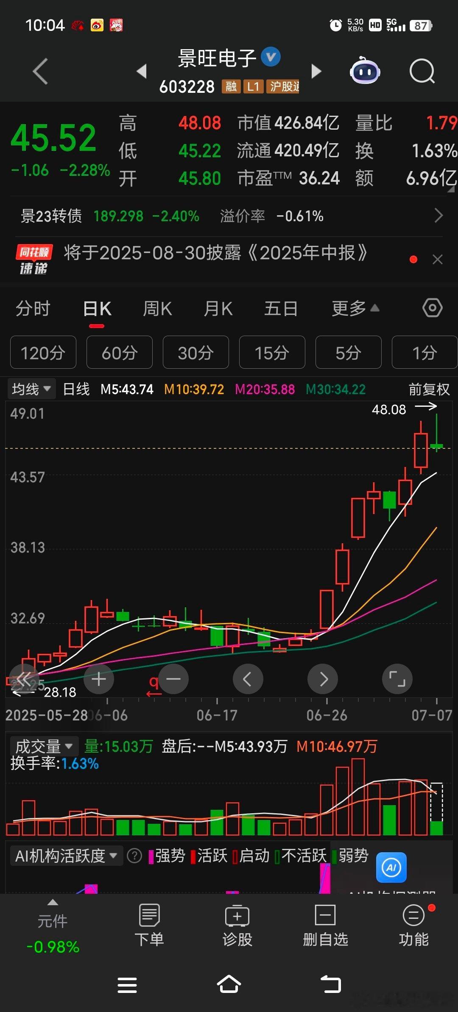
Task: Tap the 融 margin trading tag
Action: point(231,86)
